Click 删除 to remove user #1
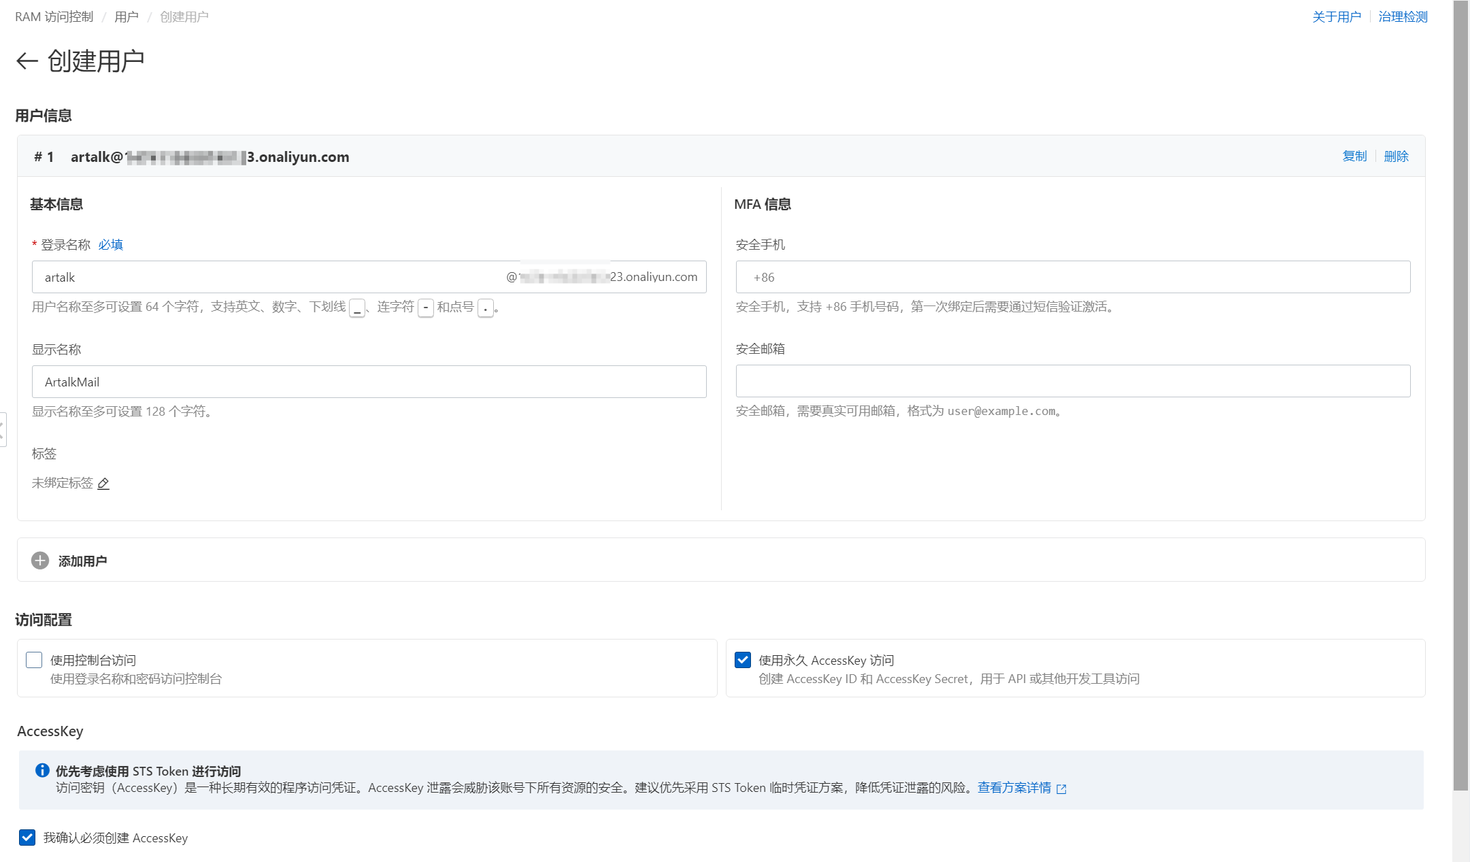Image resolution: width=1470 pixels, height=862 pixels. click(x=1396, y=156)
